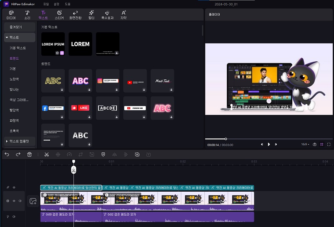Click the add media button beside video track
334x227 pixels.
tap(33, 201)
